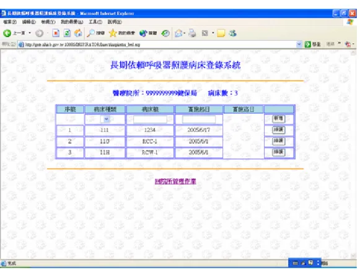Open the 工具(T) Tools menu
The width and height of the screenshot is (360, 270).
(x=95, y=22)
